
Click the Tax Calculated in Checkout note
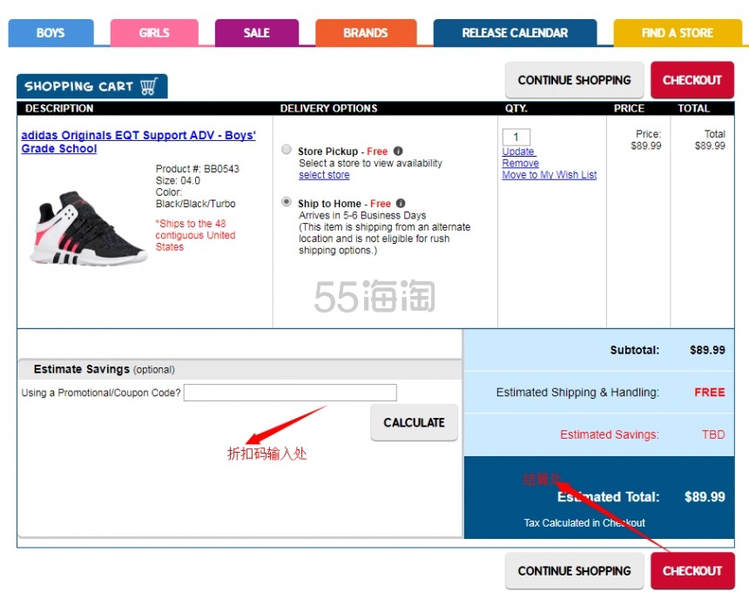tap(584, 522)
